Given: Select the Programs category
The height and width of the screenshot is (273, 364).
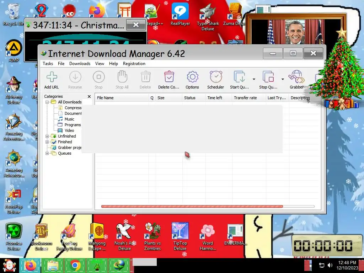Looking at the screenshot, I should coord(73,125).
